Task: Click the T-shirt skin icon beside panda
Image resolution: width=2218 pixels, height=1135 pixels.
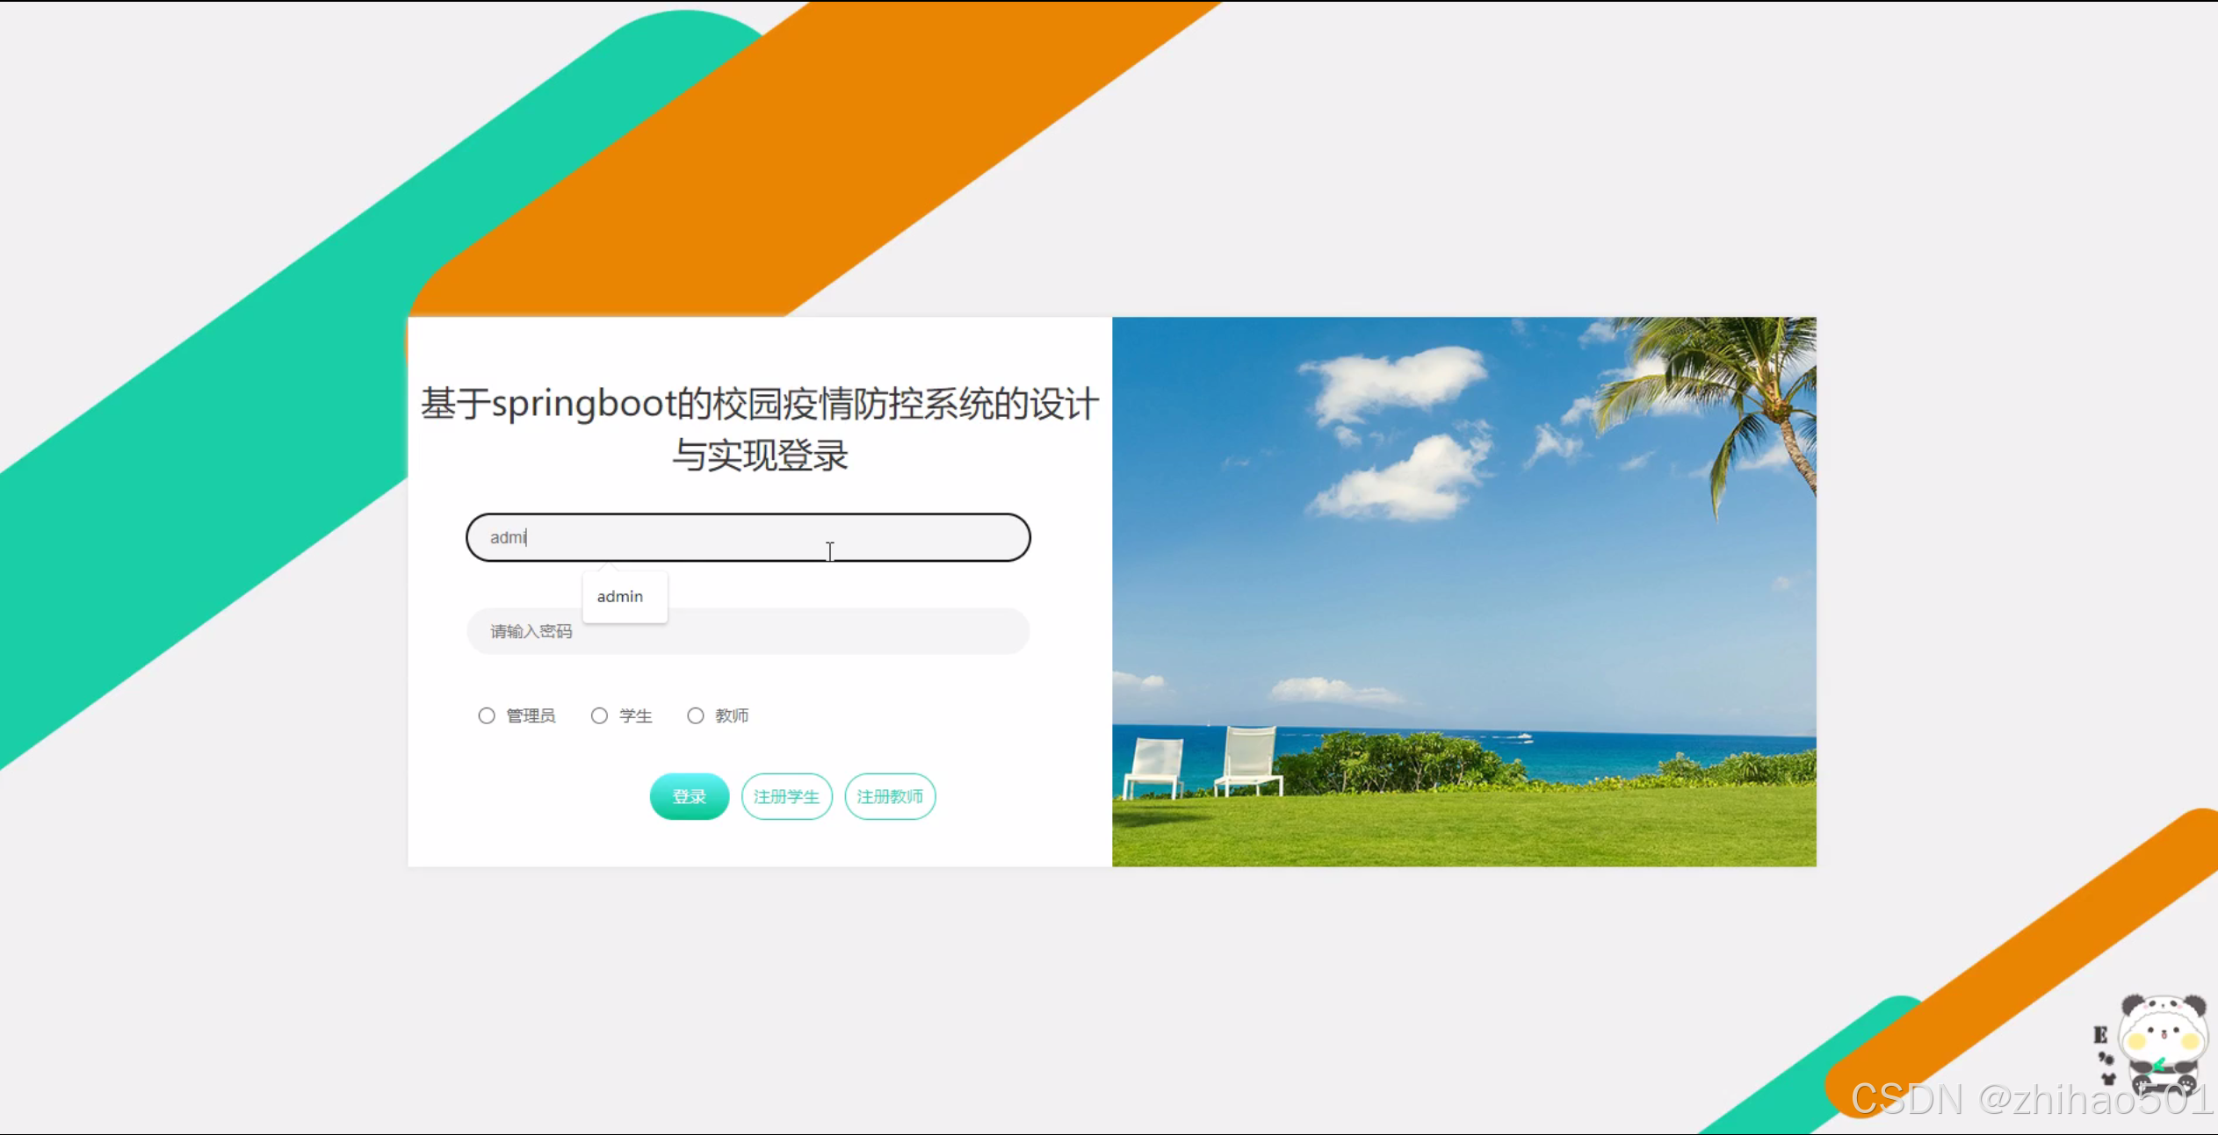Action: [2108, 1079]
